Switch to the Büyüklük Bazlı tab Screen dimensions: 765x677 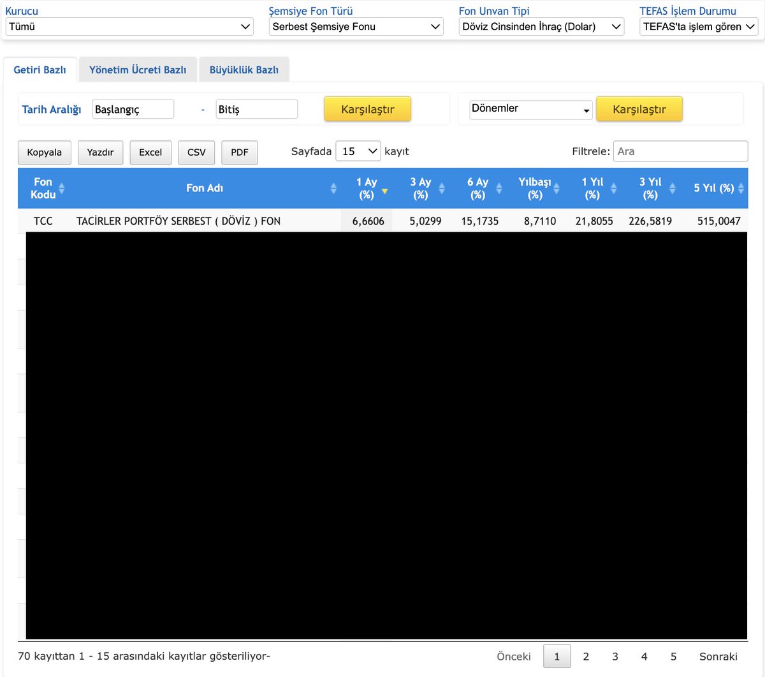tap(244, 70)
